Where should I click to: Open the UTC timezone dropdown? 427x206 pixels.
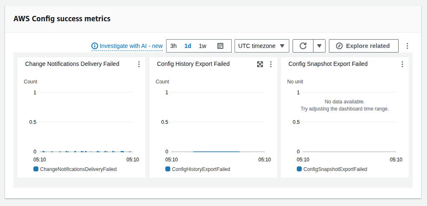tap(262, 46)
